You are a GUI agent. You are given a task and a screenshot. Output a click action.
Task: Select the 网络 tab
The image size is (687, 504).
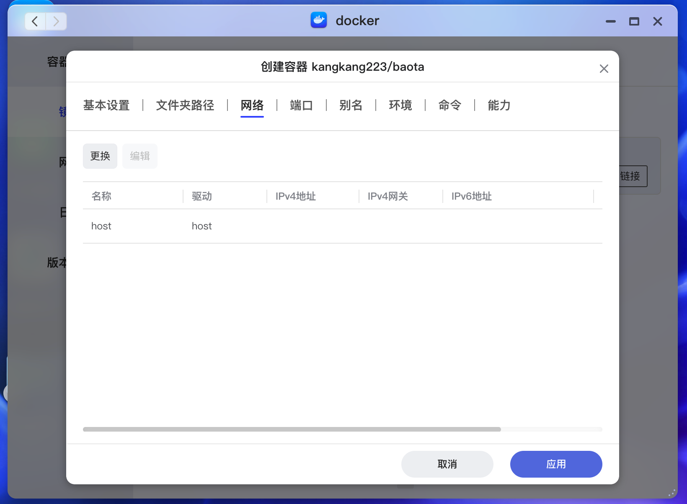[252, 105]
